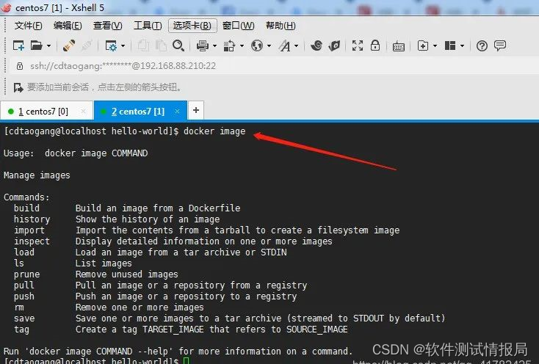This screenshot has width=539, height=364.
Task: Close the 2 centos7 [1] tab
Action: pyautogui.click(x=177, y=112)
